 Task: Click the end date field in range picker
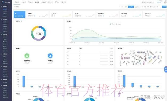(155, 7)
